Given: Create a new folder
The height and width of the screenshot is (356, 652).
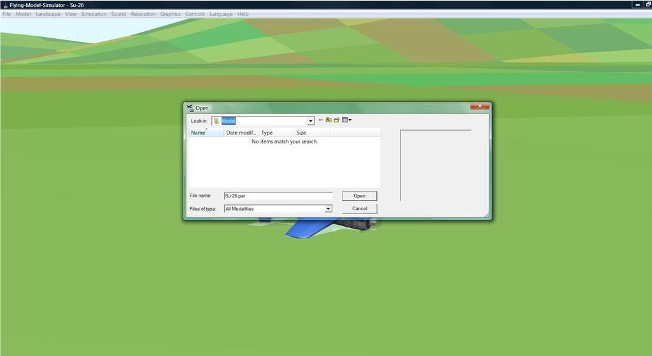Looking at the screenshot, I should tap(336, 120).
